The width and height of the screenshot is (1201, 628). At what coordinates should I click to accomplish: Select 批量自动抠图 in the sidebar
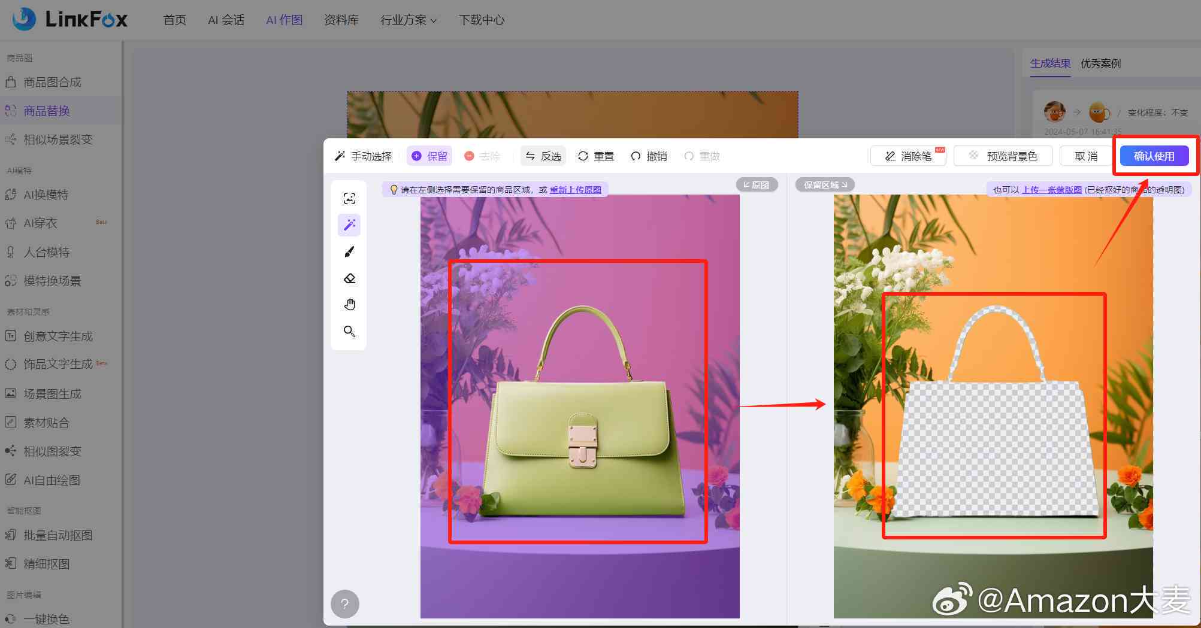click(60, 535)
